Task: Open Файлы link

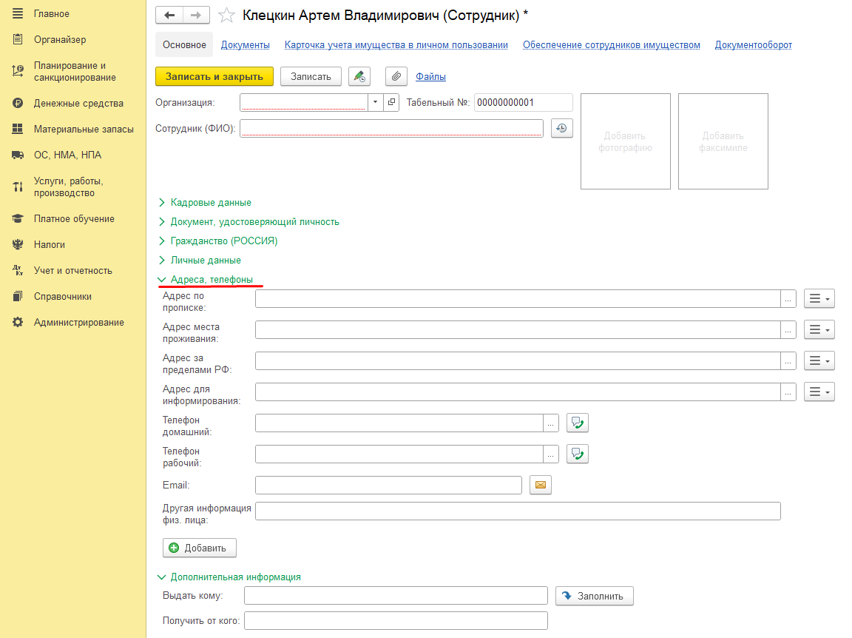Action: click(x=431, y=77)
